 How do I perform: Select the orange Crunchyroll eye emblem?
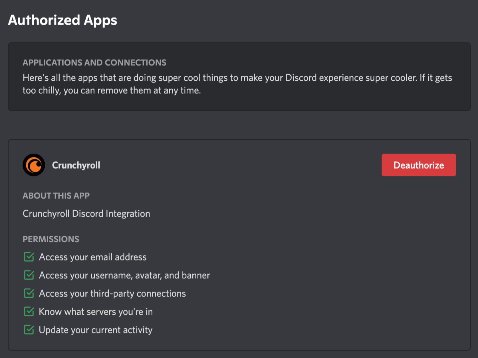click(x=33, y=165)
